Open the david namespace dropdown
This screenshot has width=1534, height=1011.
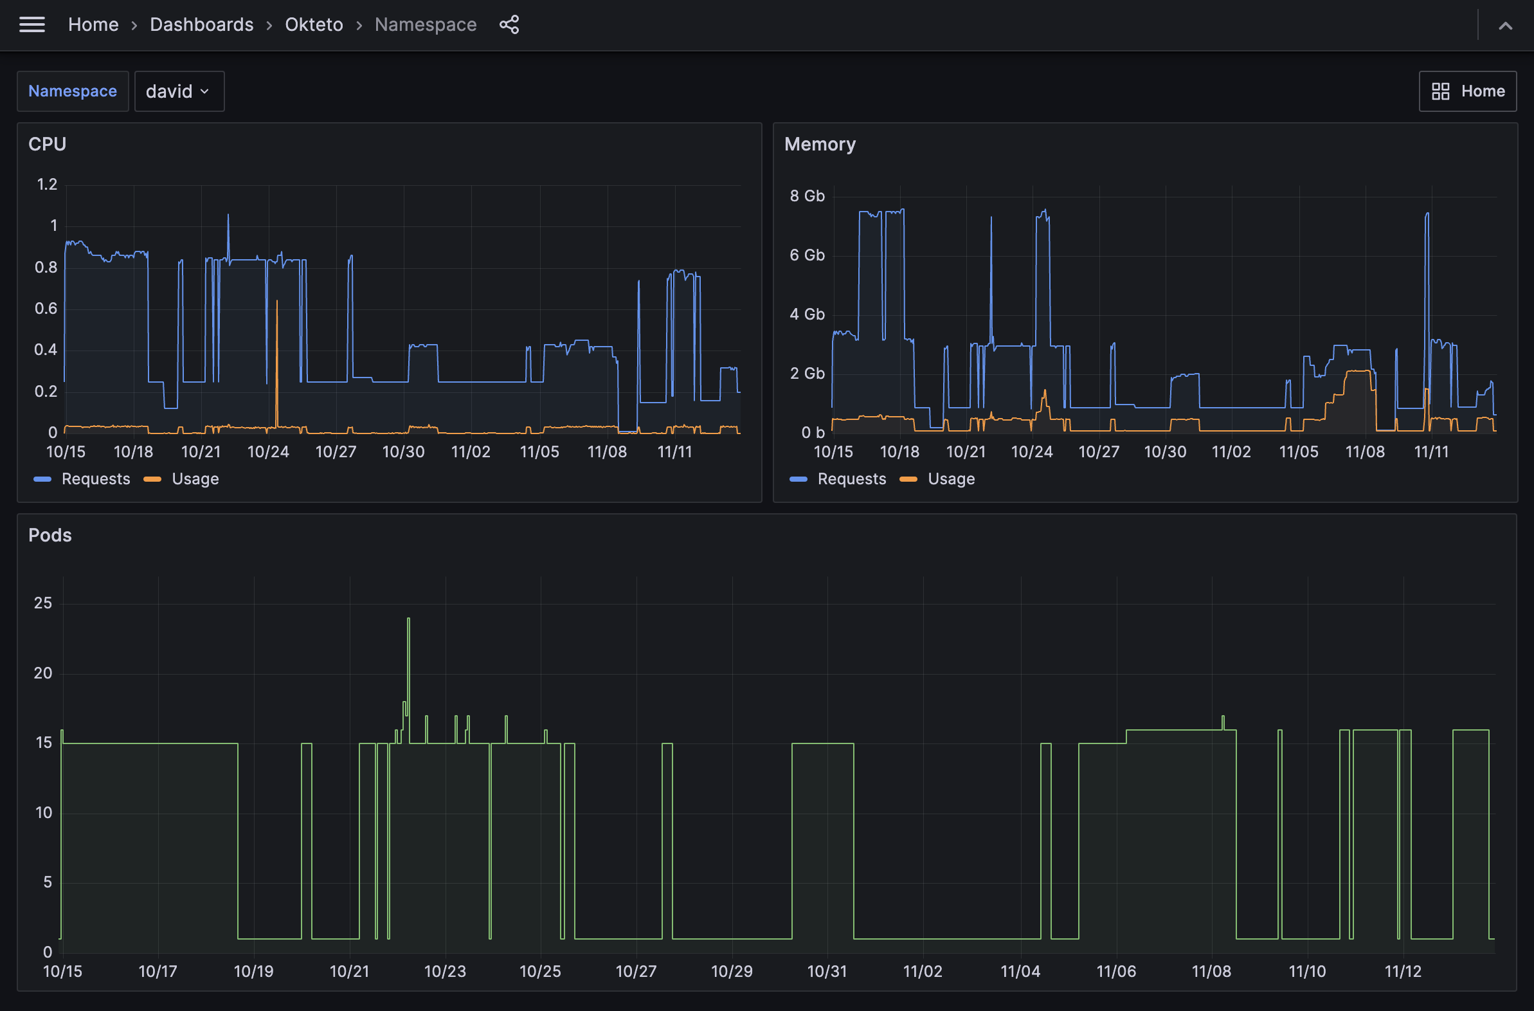[179, 91]
